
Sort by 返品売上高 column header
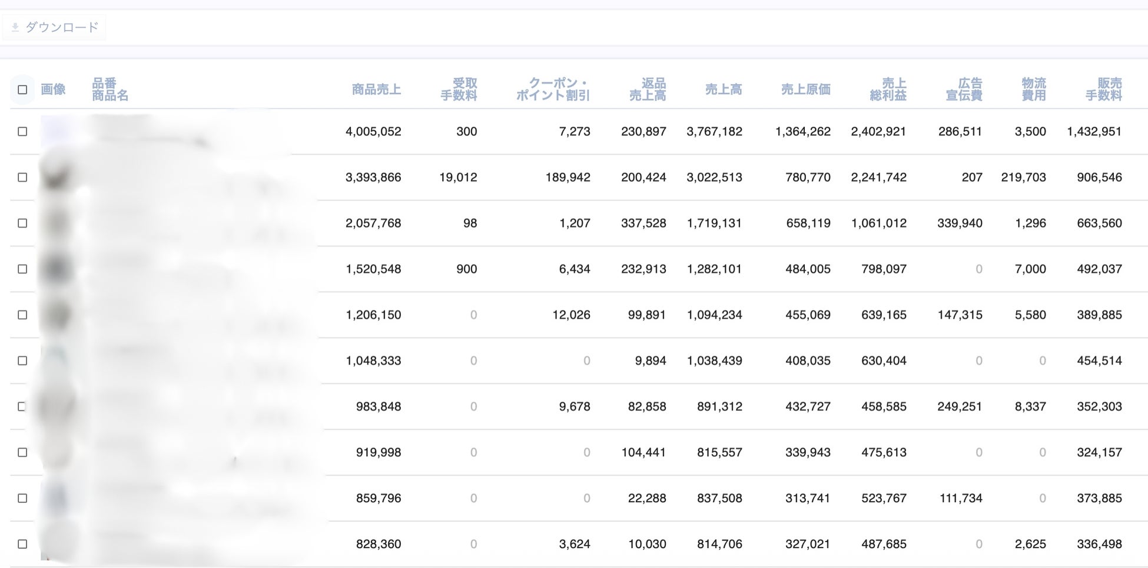(x=648, y=90)
